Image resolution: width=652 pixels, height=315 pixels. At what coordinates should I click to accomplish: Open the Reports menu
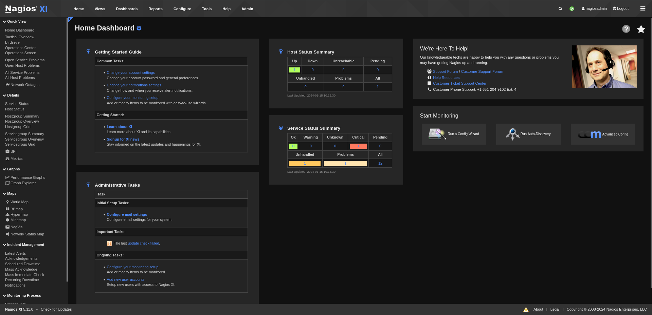(x=156, y=9)
